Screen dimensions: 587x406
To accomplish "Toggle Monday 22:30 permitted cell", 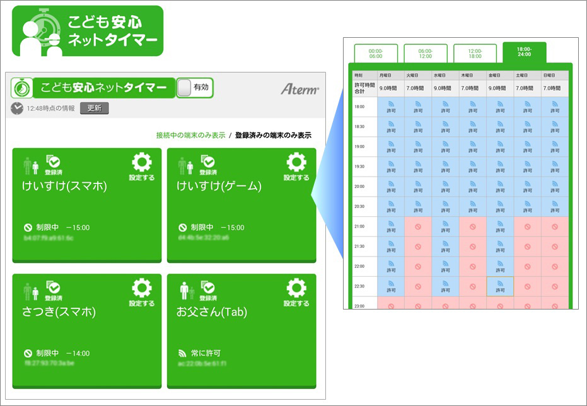I will tap(391, 287).
